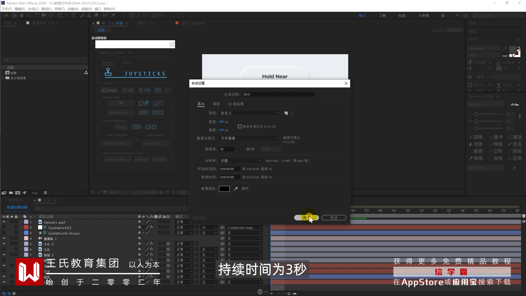
Task: Open the pixel aspect ratio 方形像素 dropdown
Action: pos(249,138)
